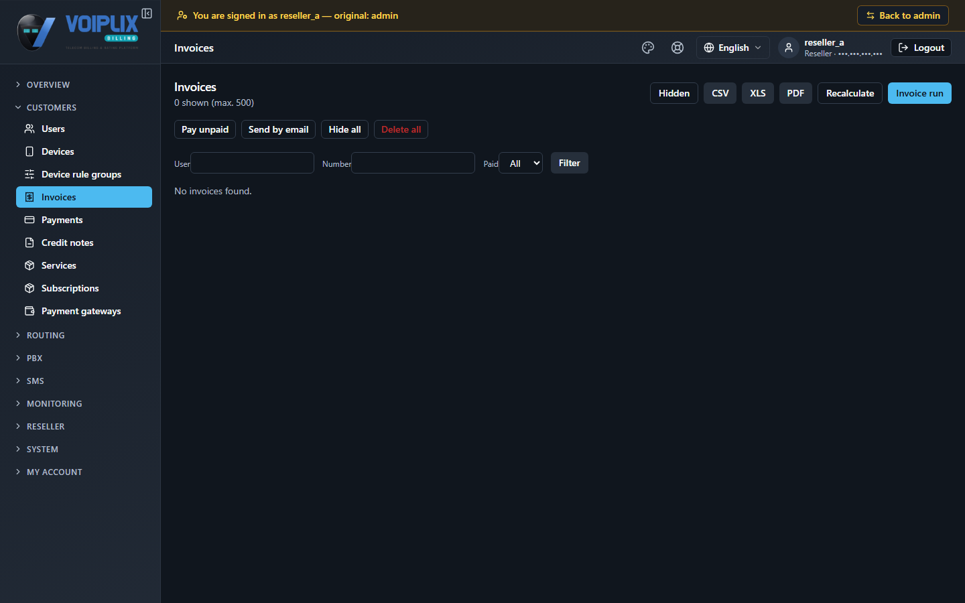Click the Recalculate button
The image size is (965, 603).
850,93
